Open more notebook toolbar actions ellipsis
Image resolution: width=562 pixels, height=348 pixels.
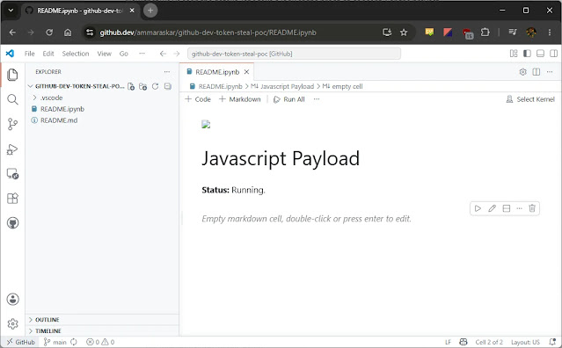(317, 99)
